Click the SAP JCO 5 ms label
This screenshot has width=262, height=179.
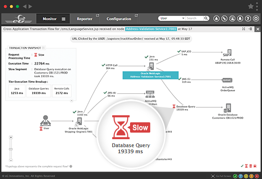(x=186, y=53)
